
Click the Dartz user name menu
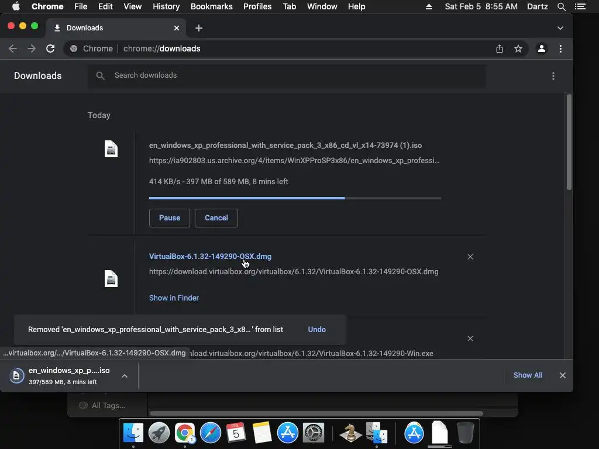coord(537,6)
